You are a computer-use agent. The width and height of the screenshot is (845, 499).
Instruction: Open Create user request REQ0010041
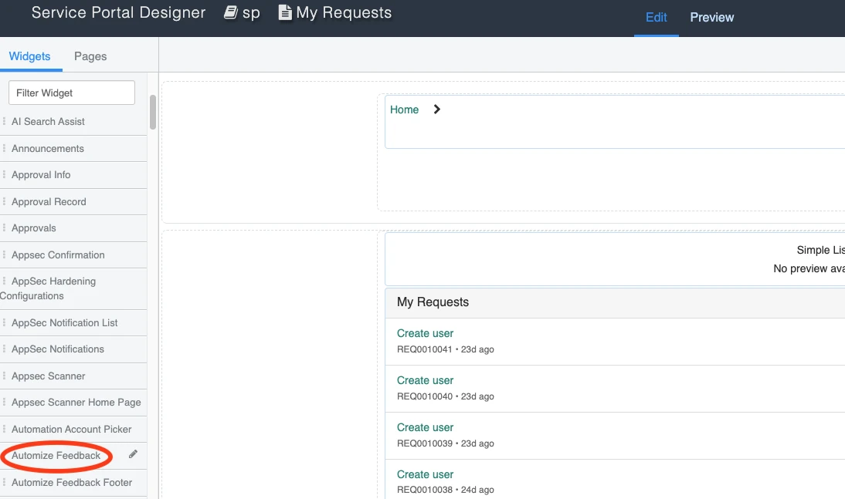click(425, 333)
